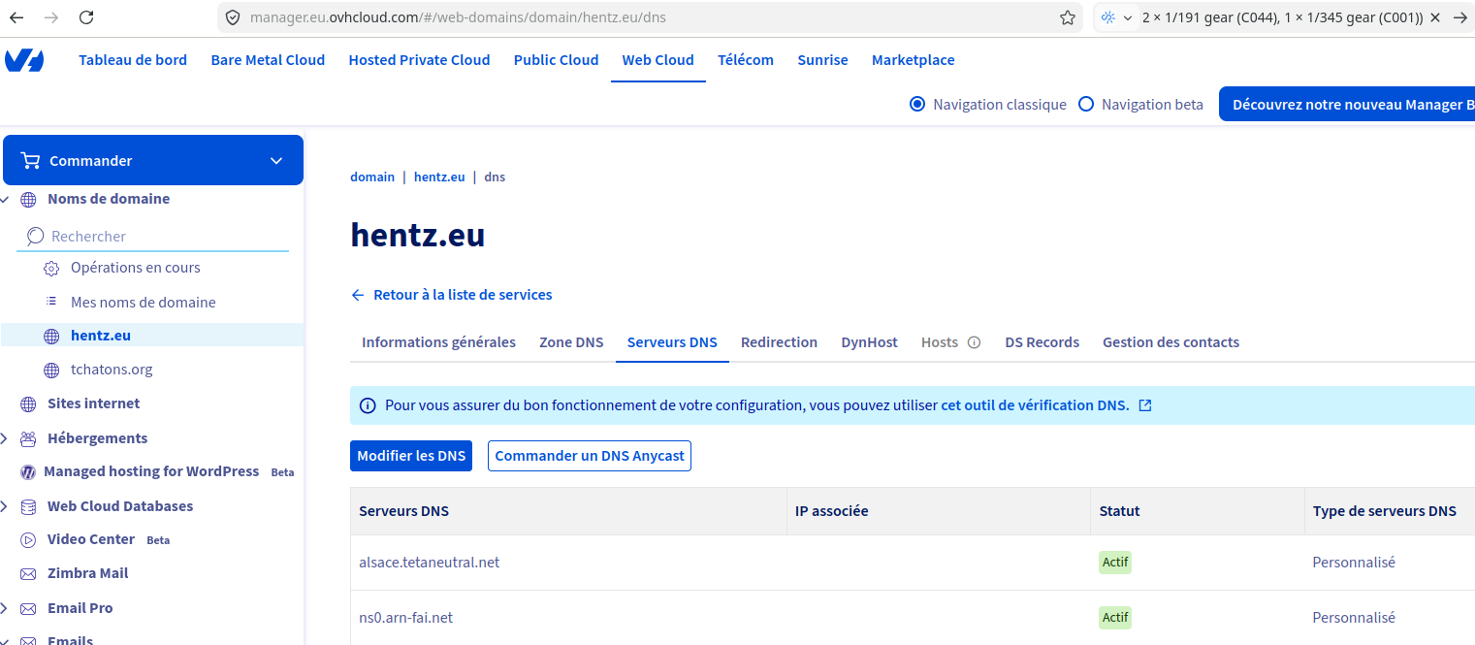
Task: Open the extension dropdown chevron in the toolbar
Action: click(1128, 17)
